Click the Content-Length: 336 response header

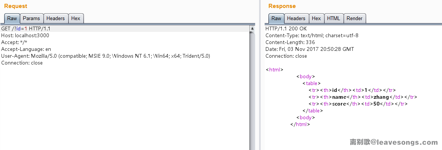click(x=290, y=43)
